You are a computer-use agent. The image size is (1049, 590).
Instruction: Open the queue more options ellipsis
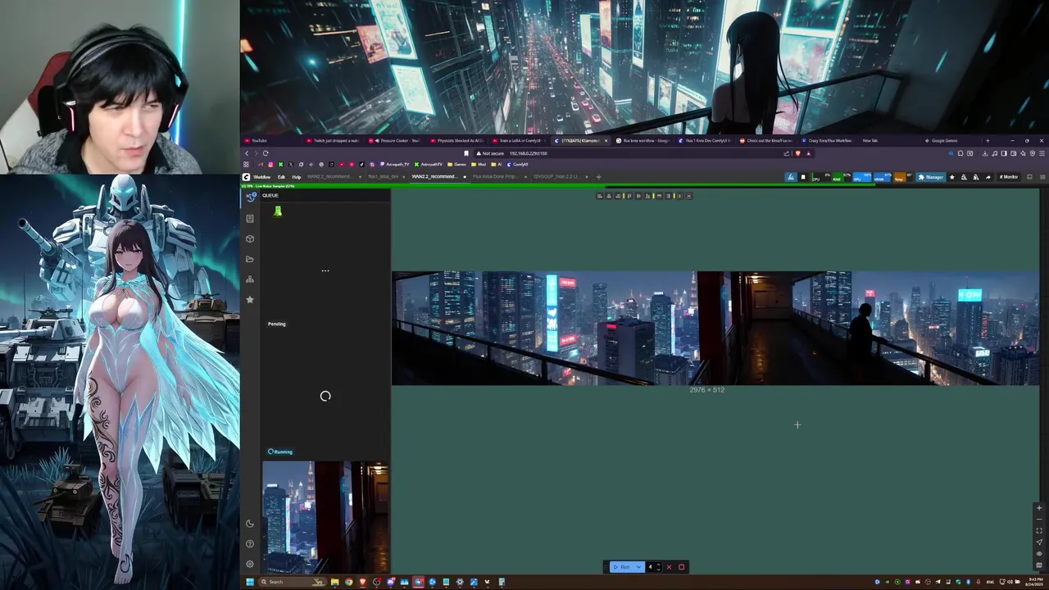[325, 270]
